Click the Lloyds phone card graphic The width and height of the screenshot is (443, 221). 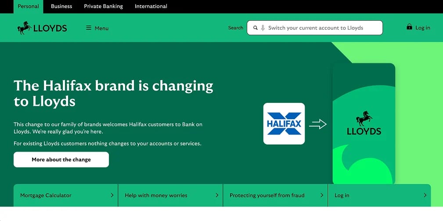pos(364,124)
